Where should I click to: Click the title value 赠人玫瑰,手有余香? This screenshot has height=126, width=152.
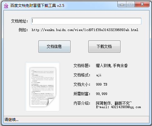pyautogui.click(x=112, y=66)
